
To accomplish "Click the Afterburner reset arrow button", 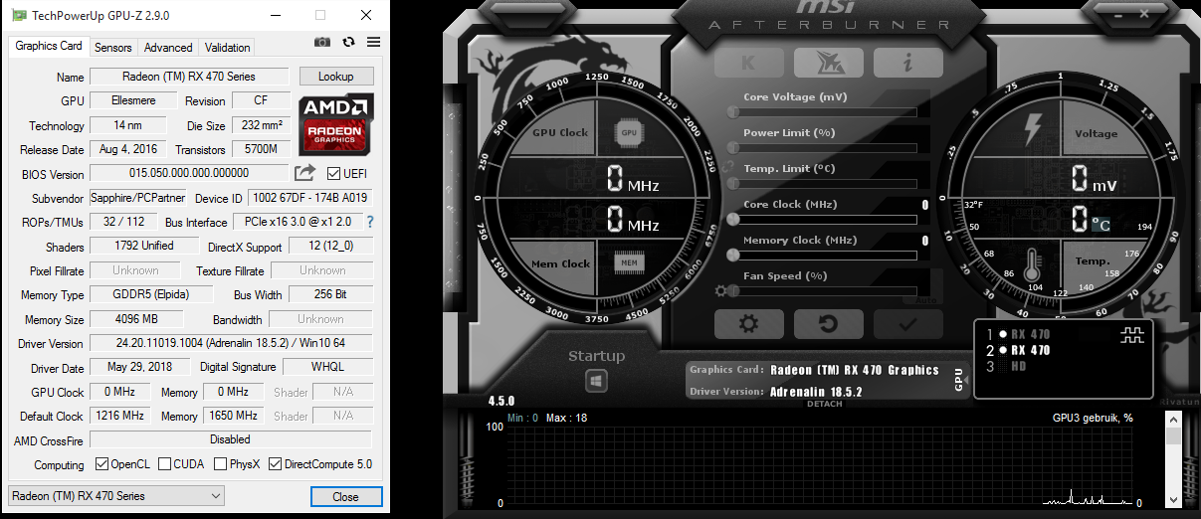I will click(x=828, y=323).
